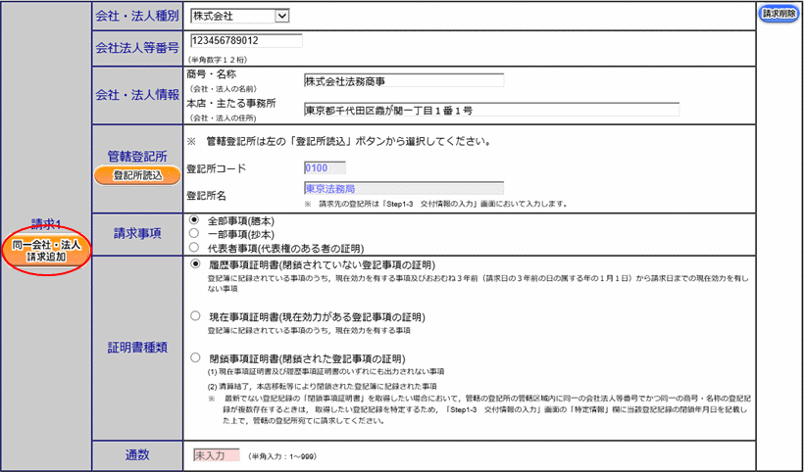Click the 商号・名称 input with 株式会社法務商事
This screenshot has width=804, height=472.
click(x=404, y=81)
